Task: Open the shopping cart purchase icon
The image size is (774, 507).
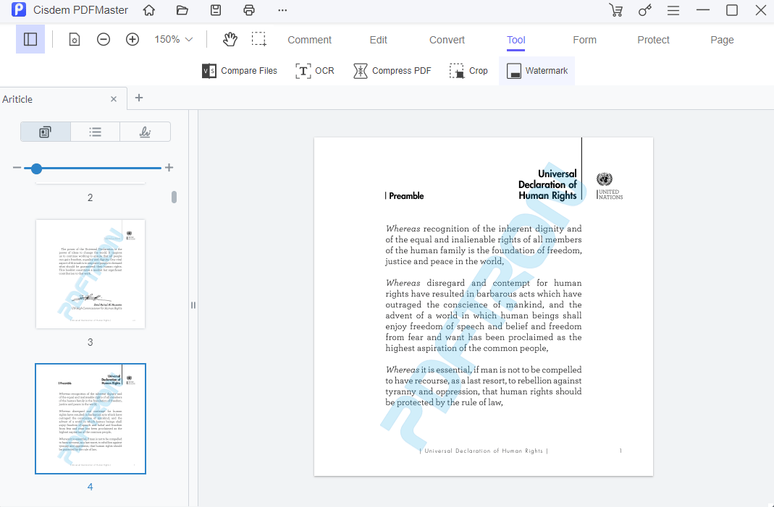Action: pos(615,10)
